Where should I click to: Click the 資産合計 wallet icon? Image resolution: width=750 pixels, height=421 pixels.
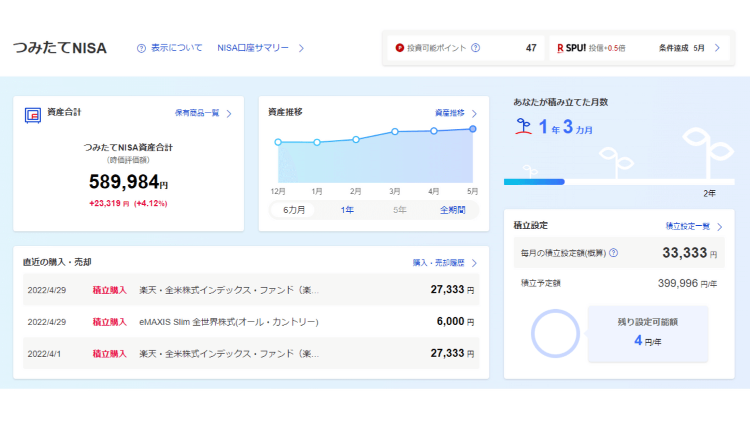point(32,115)
